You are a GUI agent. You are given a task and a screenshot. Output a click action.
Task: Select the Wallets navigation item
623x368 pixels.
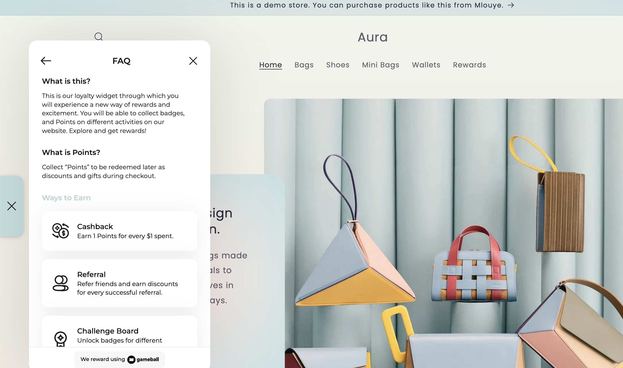coord(426,65)
